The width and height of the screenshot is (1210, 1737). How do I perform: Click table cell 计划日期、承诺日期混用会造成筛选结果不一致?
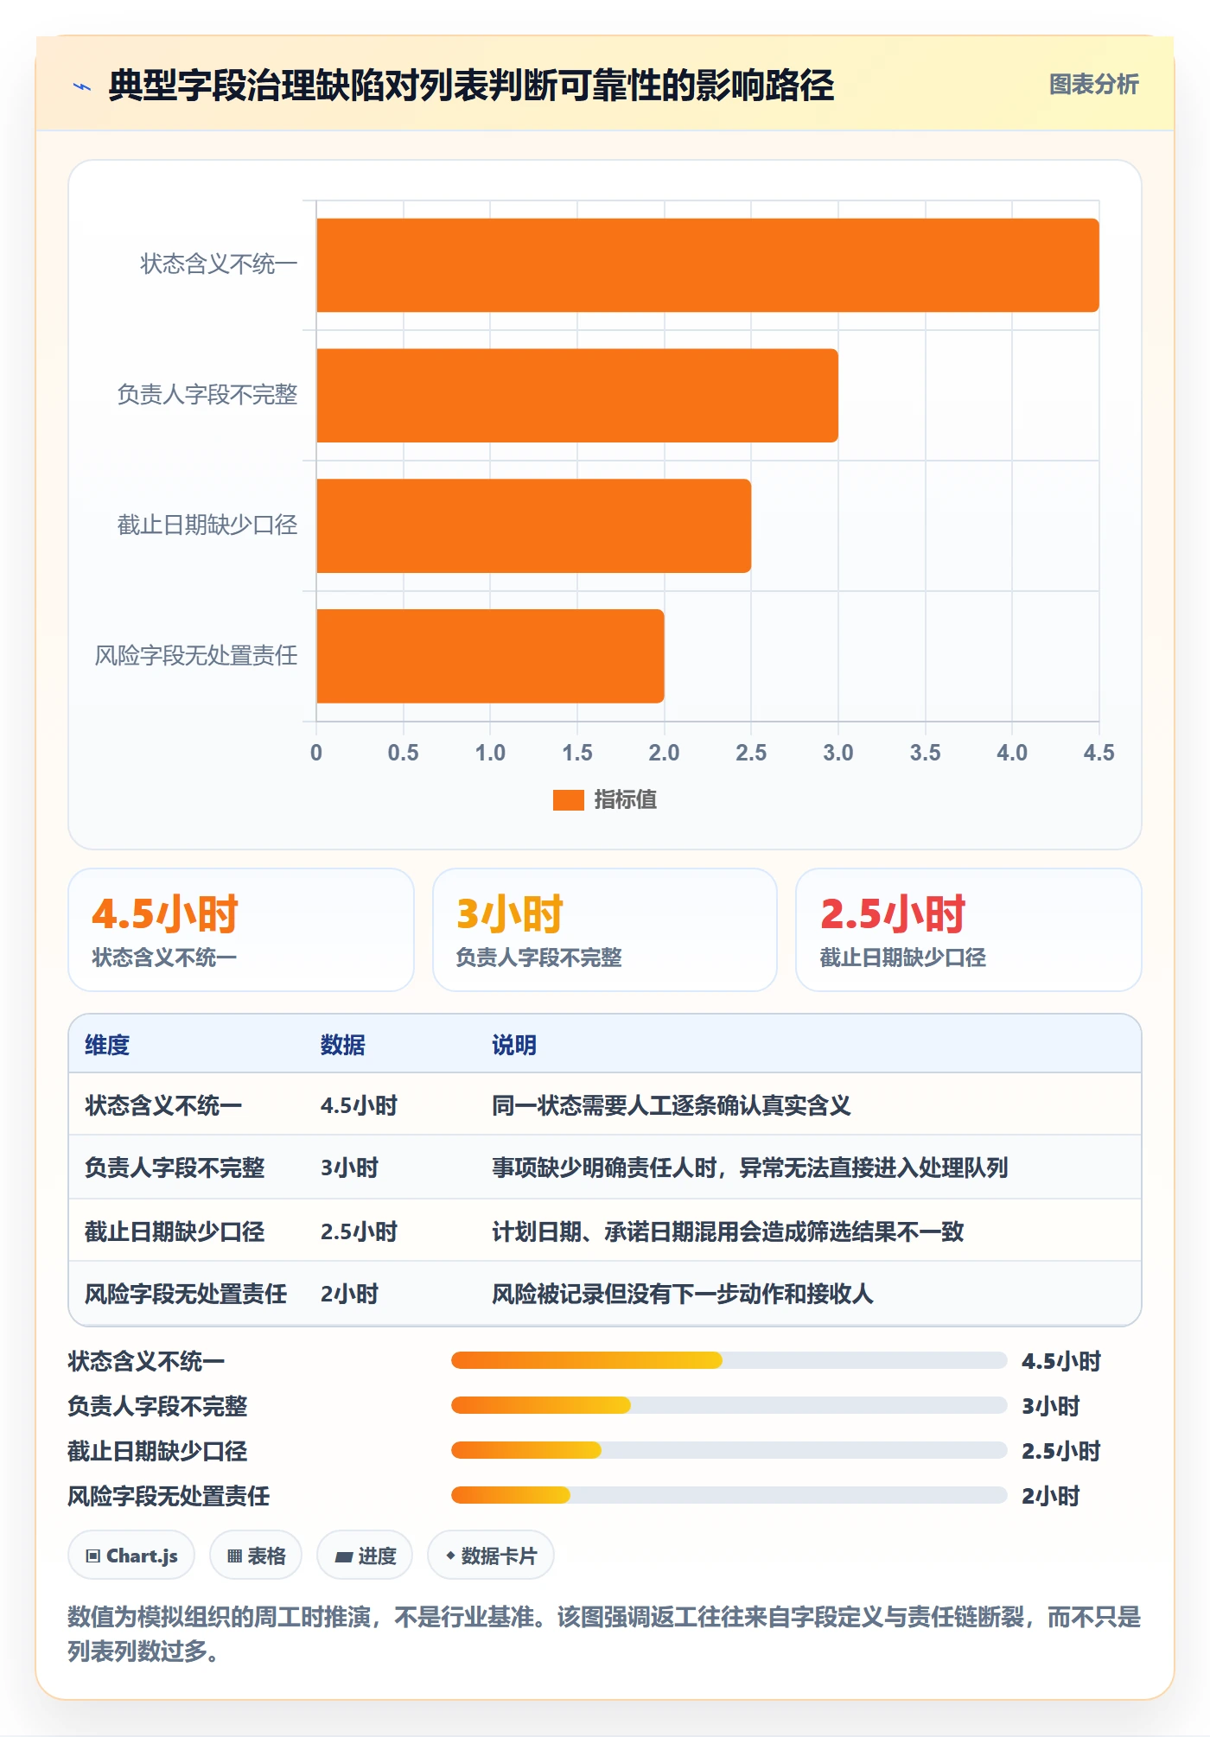click(x=728, y=1231)
